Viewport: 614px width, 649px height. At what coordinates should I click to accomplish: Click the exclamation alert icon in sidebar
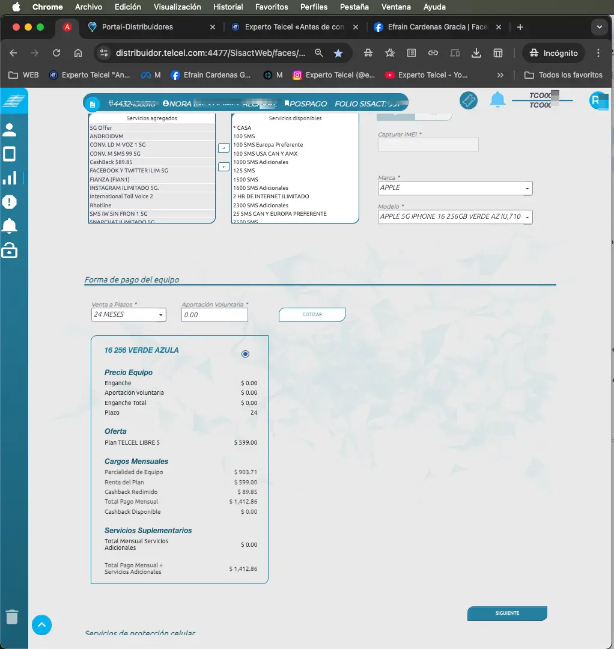pos(10,202)
